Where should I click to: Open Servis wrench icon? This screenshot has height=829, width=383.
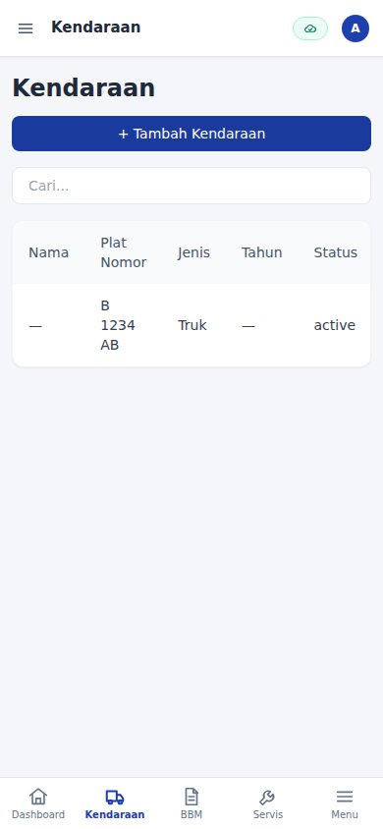(x=267, y=797)
